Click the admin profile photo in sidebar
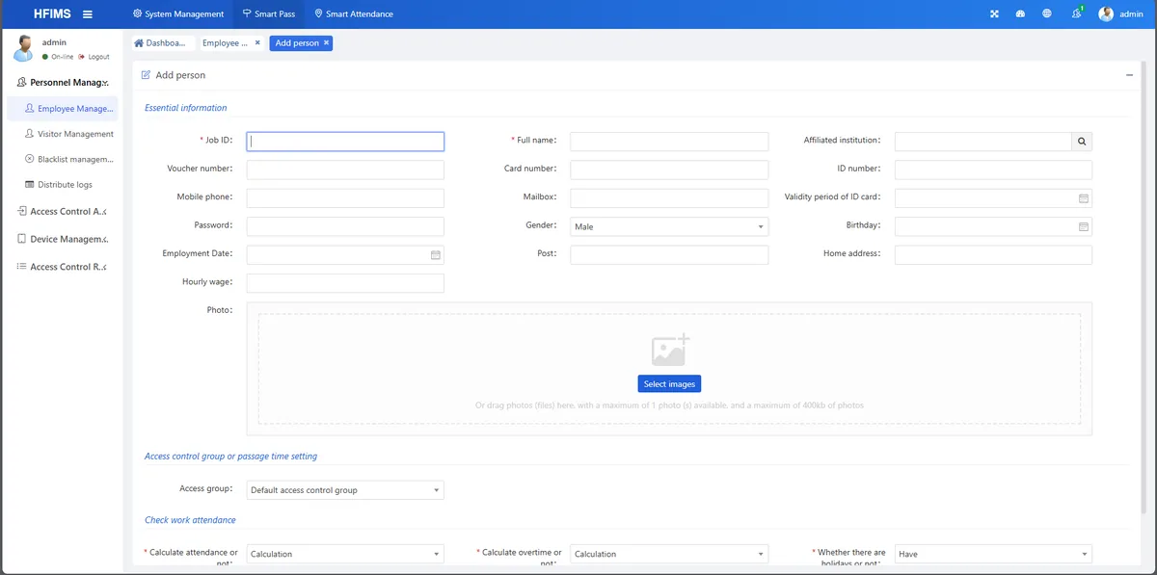This screenshot has height=575, width=1157. point(23,48)
